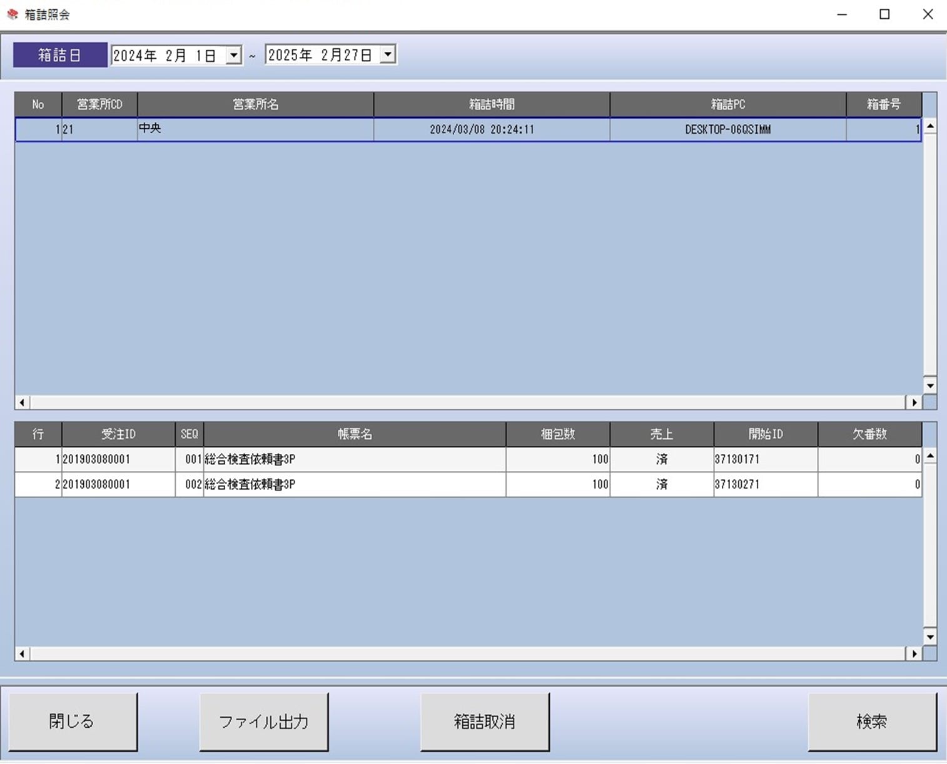Screen dimensions: 947x764
Task: Click the 検索 search button
Action: click(871, 721)
